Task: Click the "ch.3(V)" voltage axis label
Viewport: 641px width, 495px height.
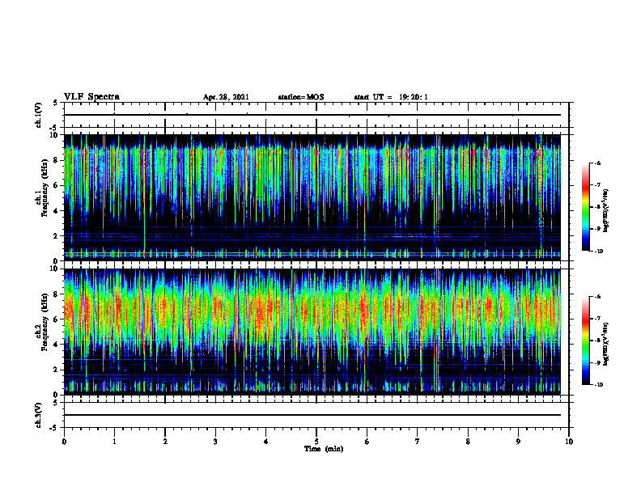Action: [38, 415]
